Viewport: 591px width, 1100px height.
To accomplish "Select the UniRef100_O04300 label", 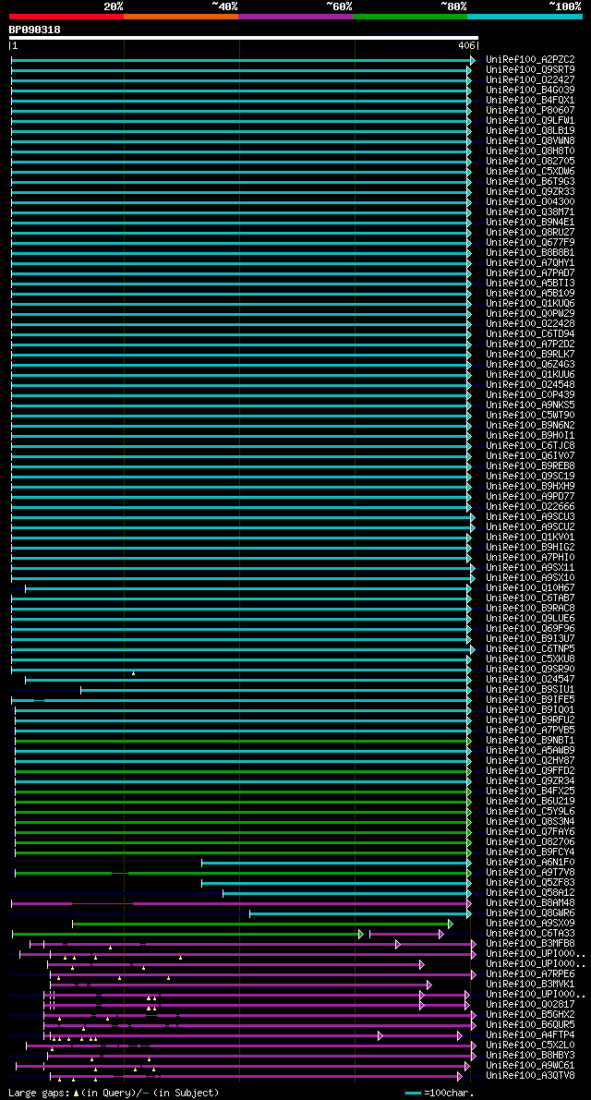I will click(x=530, y=202).
